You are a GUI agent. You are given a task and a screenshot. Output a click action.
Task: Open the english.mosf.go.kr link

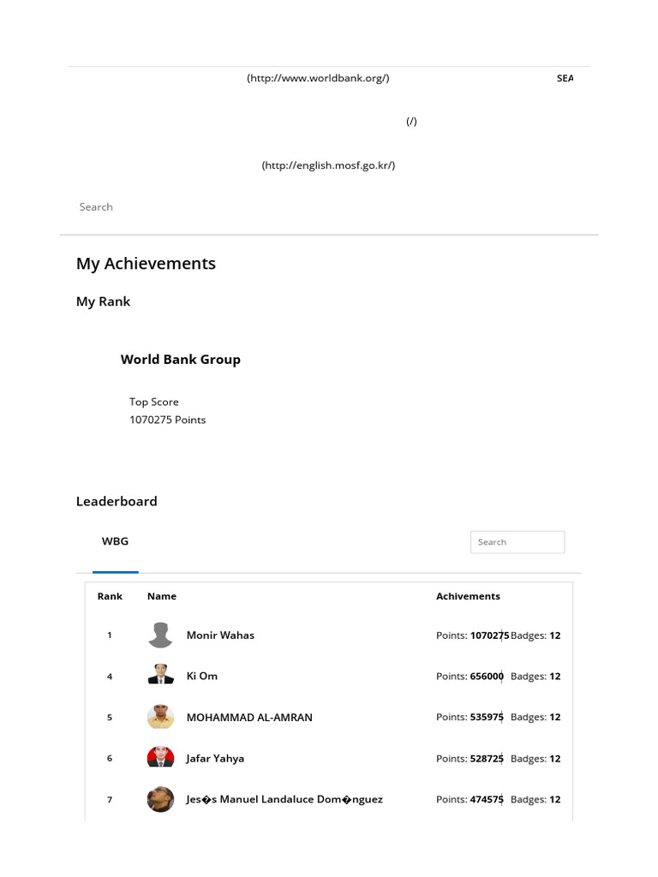(x=328, y=165)
